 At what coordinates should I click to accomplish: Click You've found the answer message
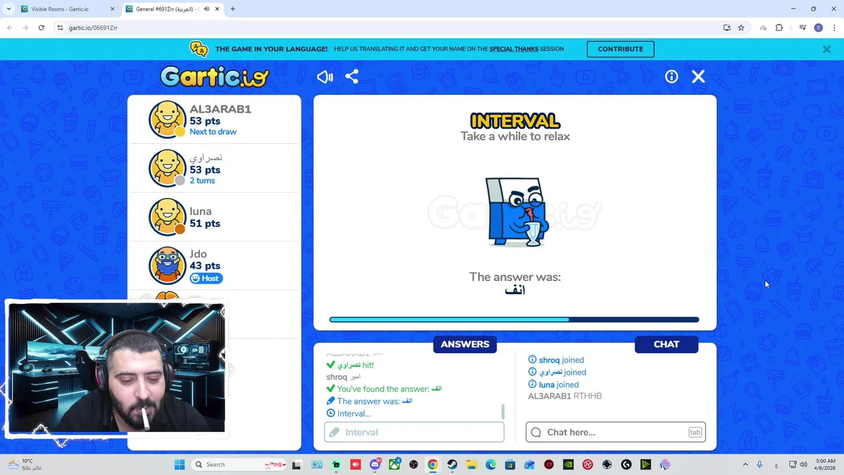[384, 389]
